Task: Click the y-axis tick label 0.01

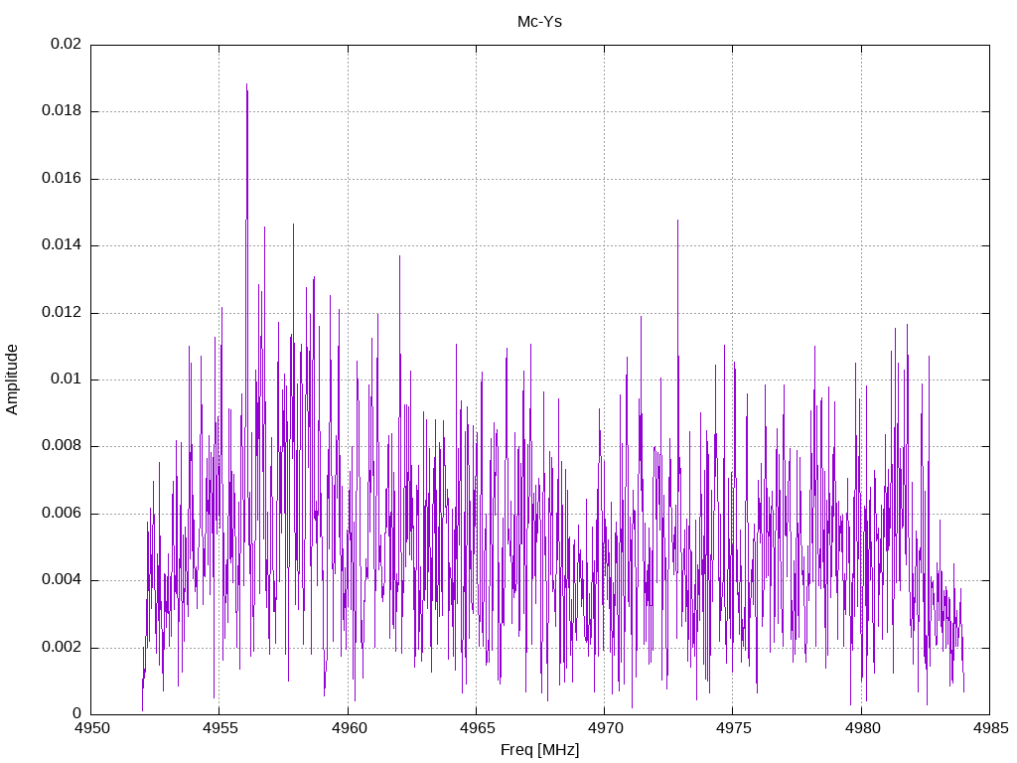Action: (67, 379)
